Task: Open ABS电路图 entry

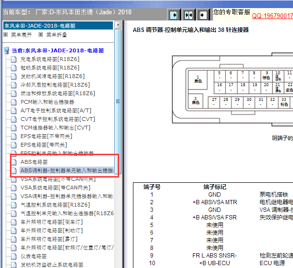Action: click(x=34, y=162)
